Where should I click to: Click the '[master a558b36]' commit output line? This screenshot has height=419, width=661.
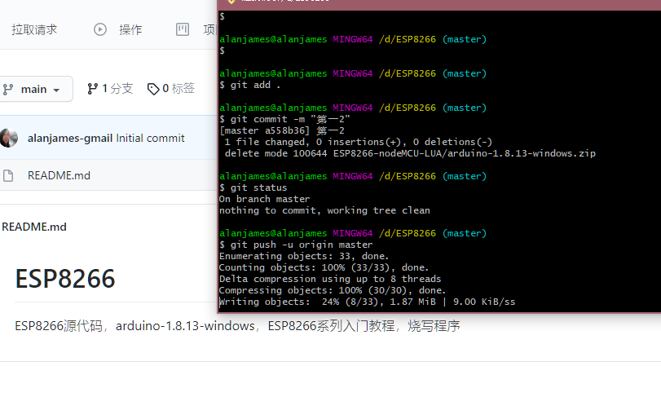tap(282, 130)
